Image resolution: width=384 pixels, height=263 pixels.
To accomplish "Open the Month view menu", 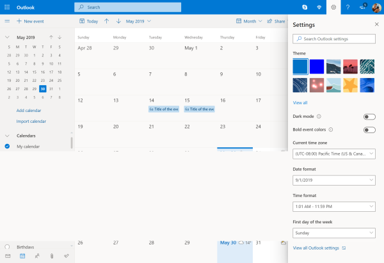I will coord(249,21).
